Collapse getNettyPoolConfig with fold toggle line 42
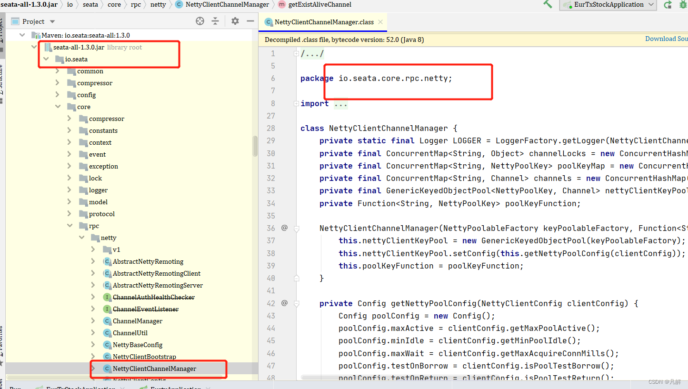This screenshot has height=389, width=688. coord(296,304)
